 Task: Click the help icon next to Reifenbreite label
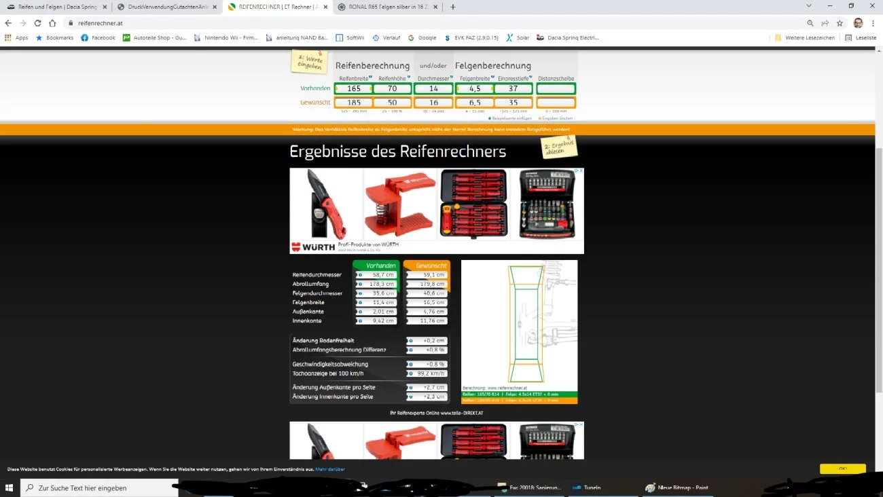pyautogui.click(x=370, y=77)
